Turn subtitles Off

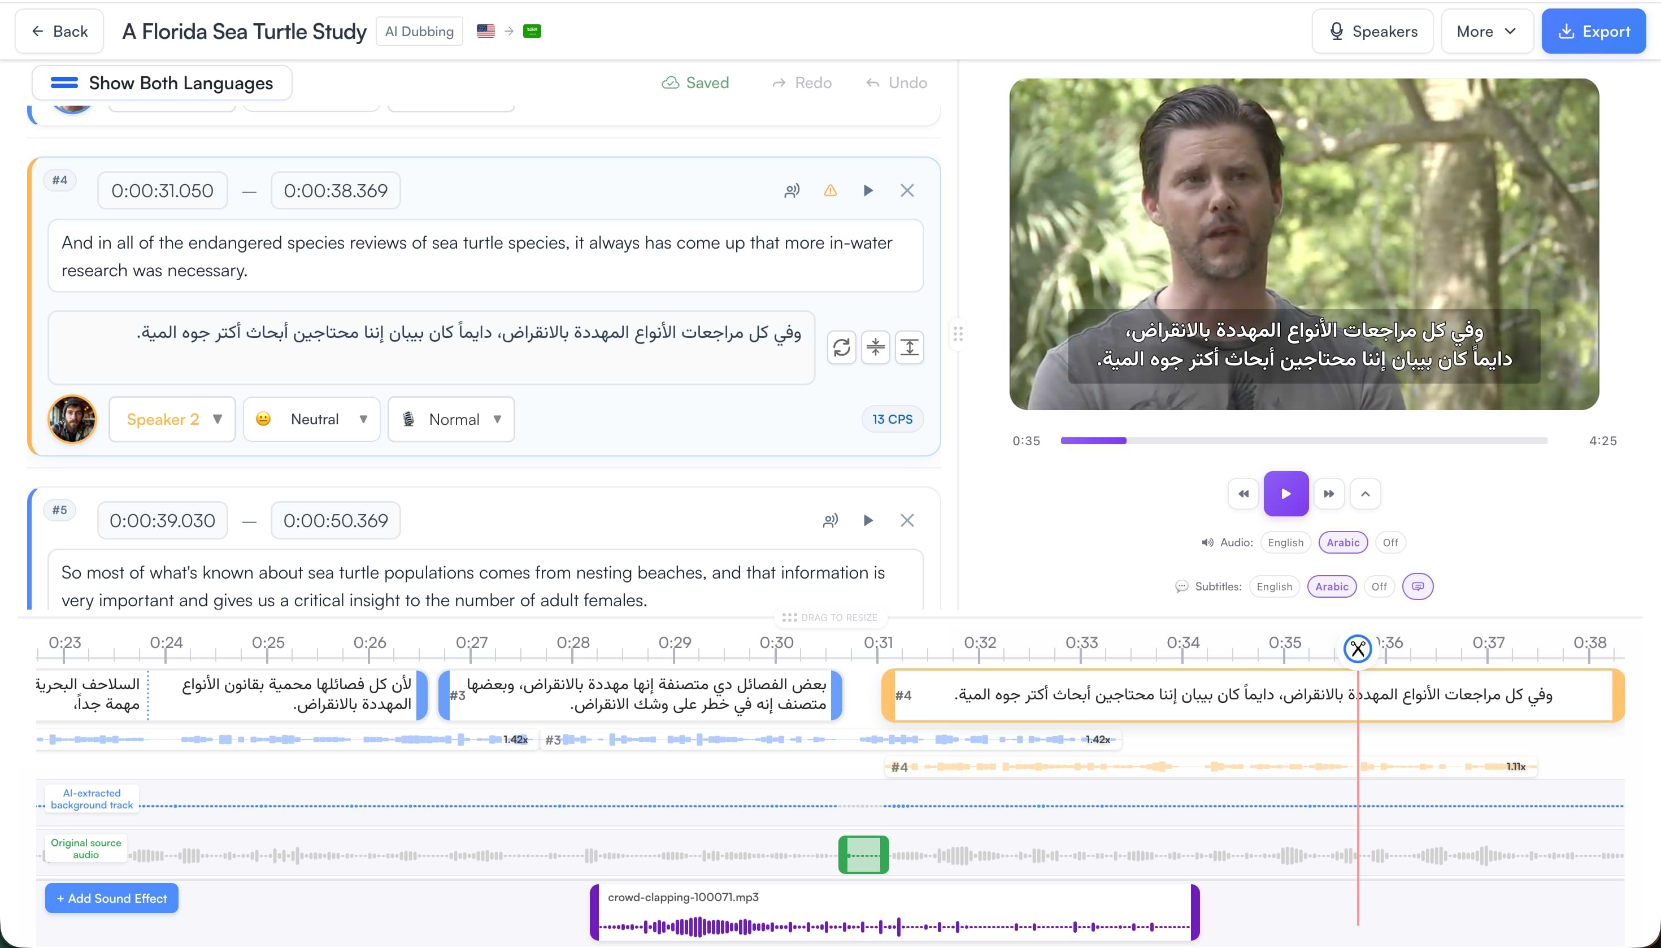(1379, 586)
